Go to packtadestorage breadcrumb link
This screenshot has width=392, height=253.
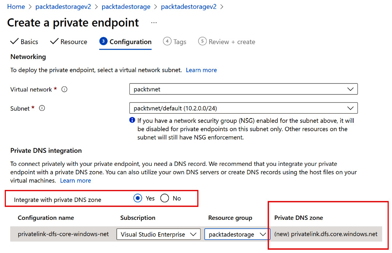click(126, 7)
